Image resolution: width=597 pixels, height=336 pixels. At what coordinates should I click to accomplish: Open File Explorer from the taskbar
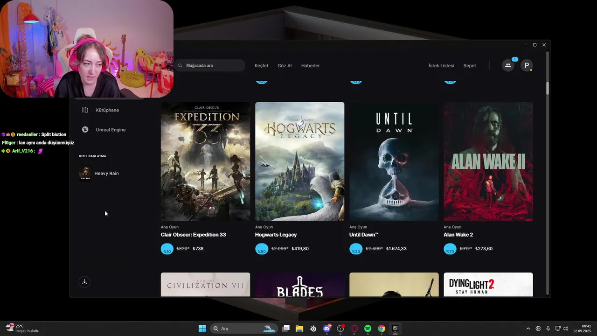(x=299, y=329)
